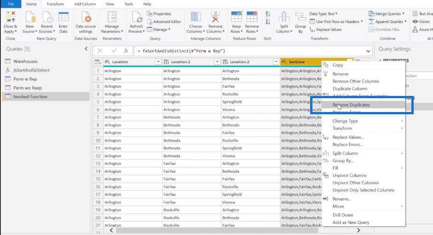Open the Manage query dropdown
The height and width of the screenshot is (235, 433).
click(158, 29)
